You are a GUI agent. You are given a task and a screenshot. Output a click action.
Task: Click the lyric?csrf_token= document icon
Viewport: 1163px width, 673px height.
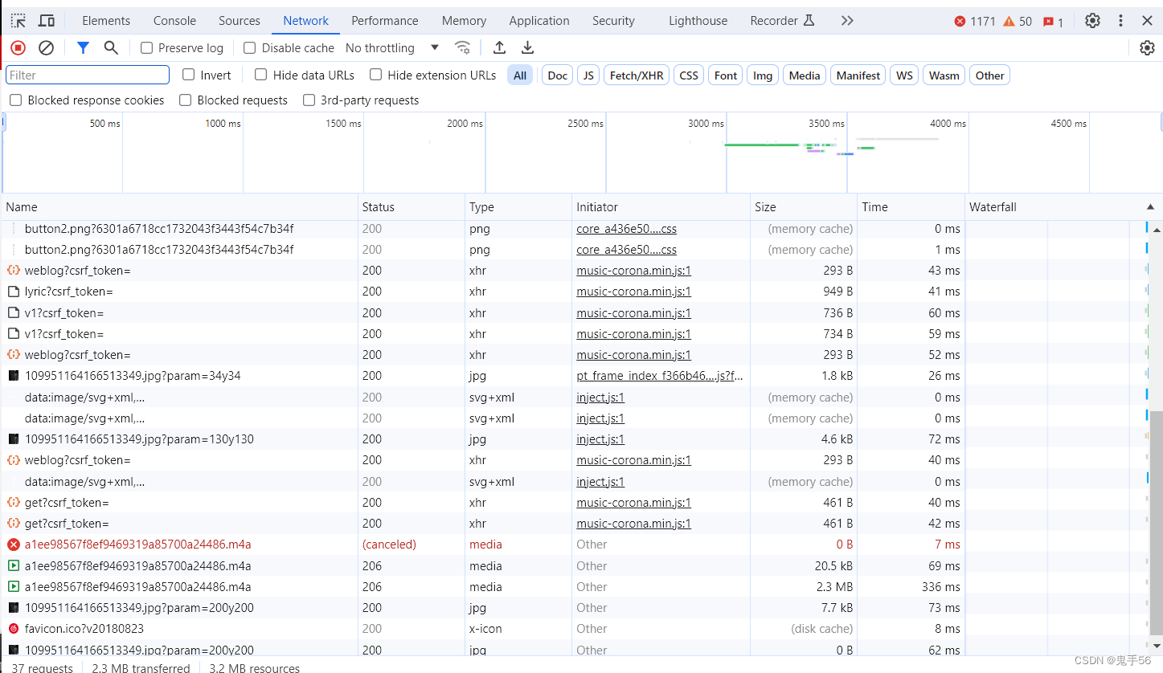coord(14,292)
